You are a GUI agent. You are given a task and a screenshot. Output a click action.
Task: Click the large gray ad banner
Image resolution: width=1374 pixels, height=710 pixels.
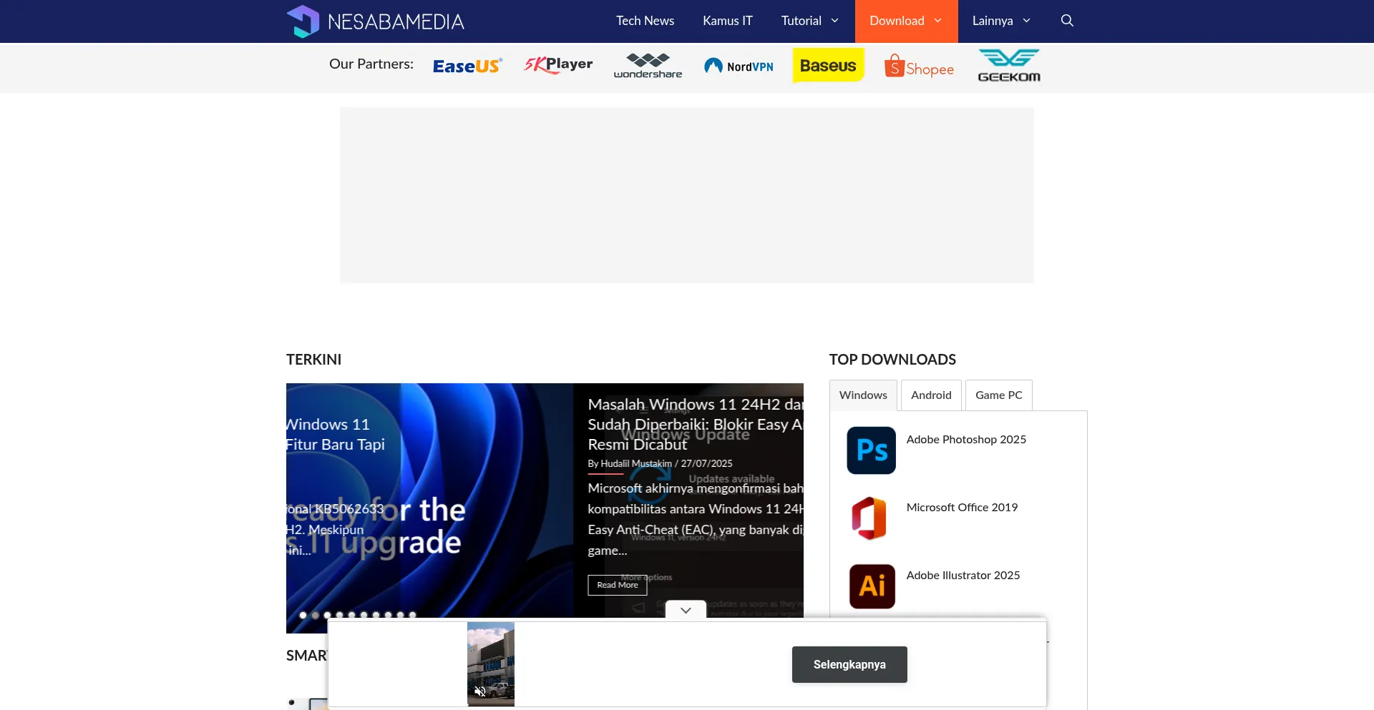pyautogui.click(x=687, y=195)
